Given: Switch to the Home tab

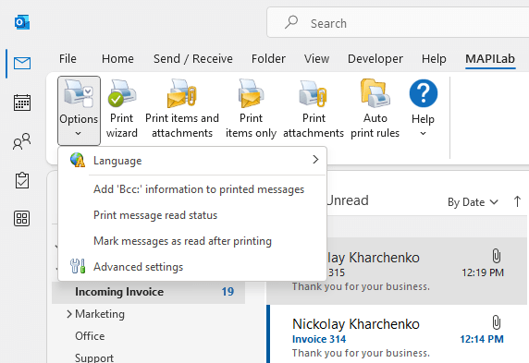Looking at the screenshot, I should click(117, 58).
